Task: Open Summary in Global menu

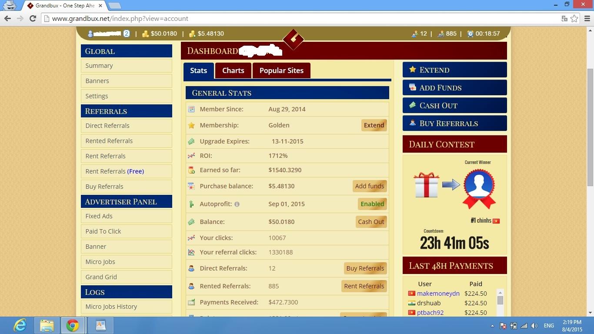Action: tap(127, 66)
